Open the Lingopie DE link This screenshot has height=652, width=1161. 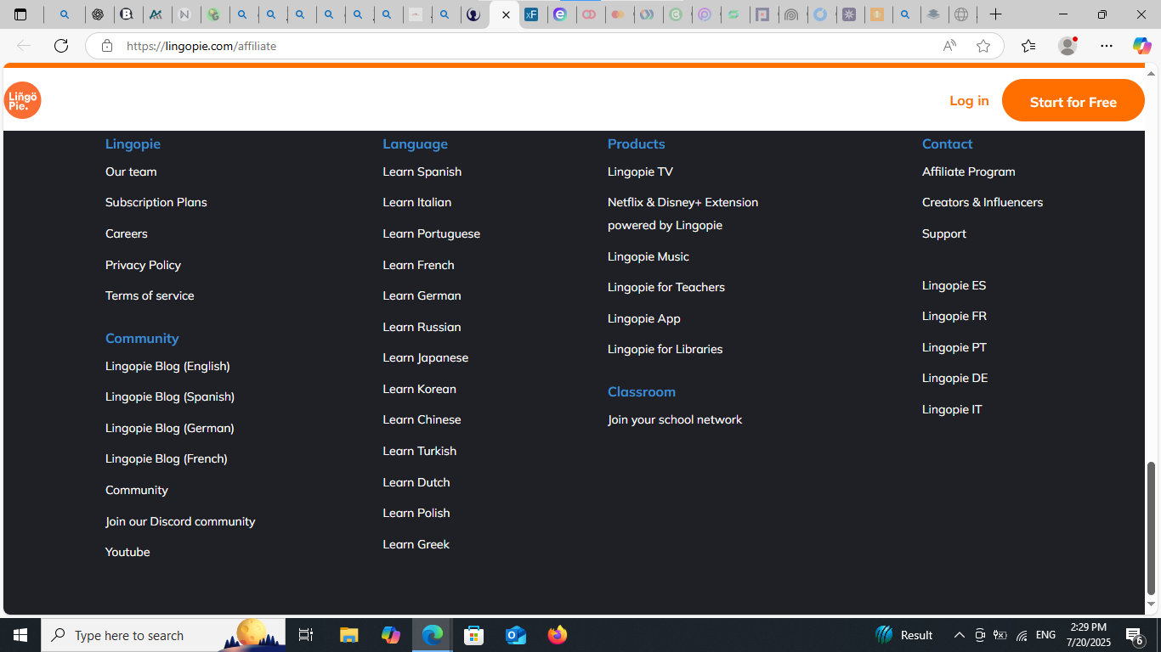[x=955, y=378]
